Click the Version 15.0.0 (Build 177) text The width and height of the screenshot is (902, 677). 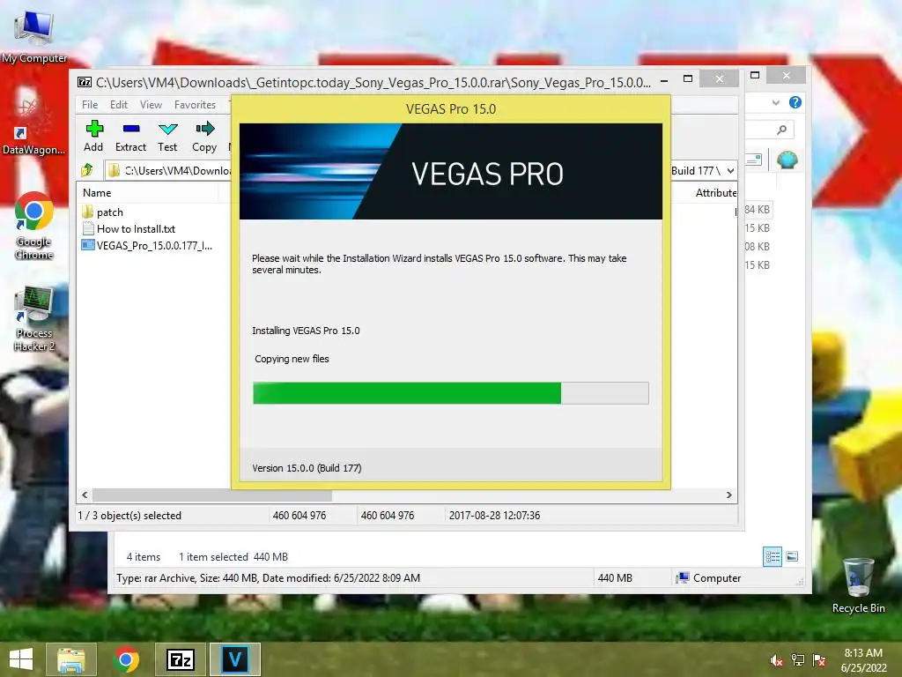click(x=307, y=468)
